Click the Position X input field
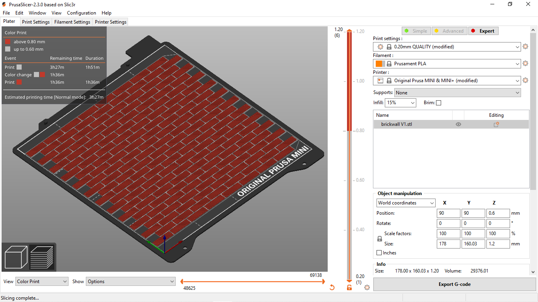 [x=449, y=213]
